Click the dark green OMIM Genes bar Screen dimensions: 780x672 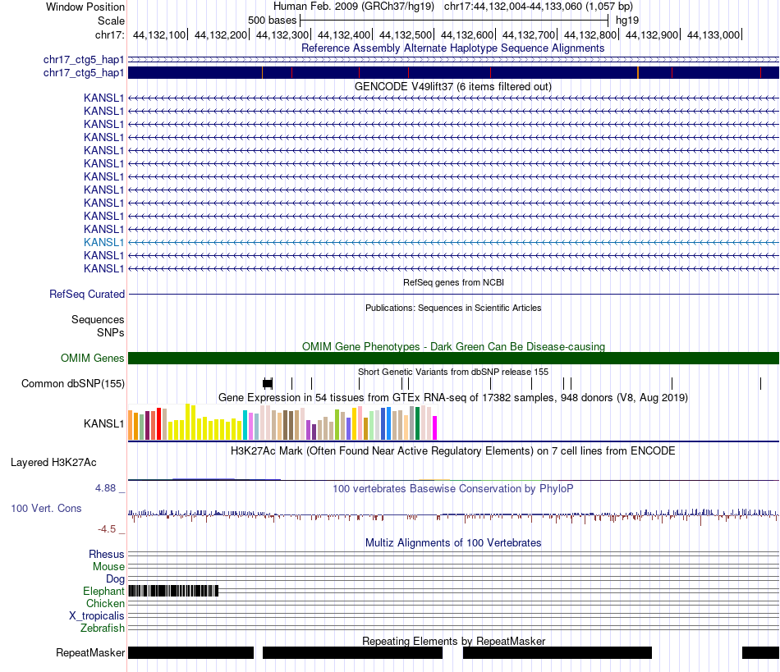[453, 359]
